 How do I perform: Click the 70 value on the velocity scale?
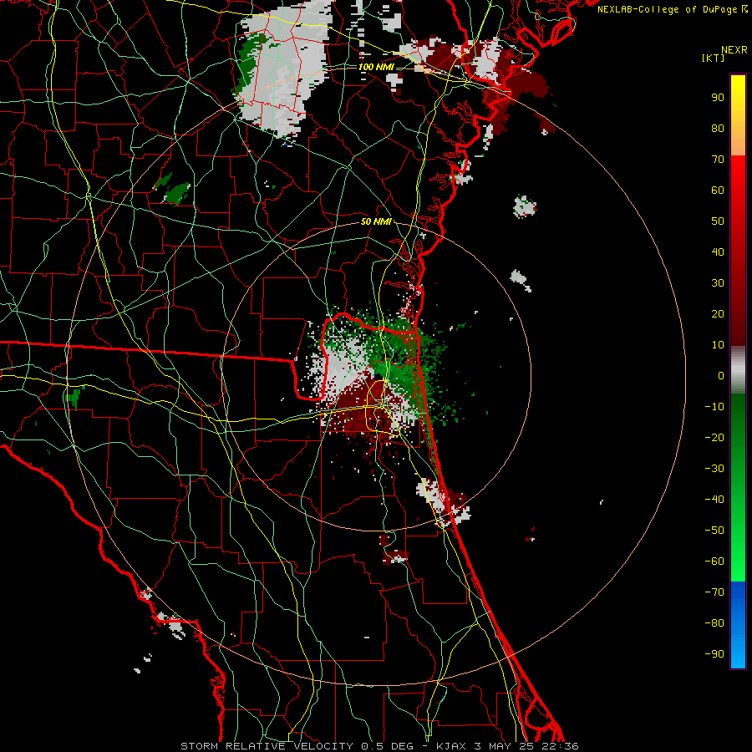718,160
